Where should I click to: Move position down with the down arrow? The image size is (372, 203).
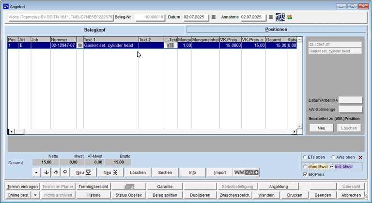coord(46,172)
